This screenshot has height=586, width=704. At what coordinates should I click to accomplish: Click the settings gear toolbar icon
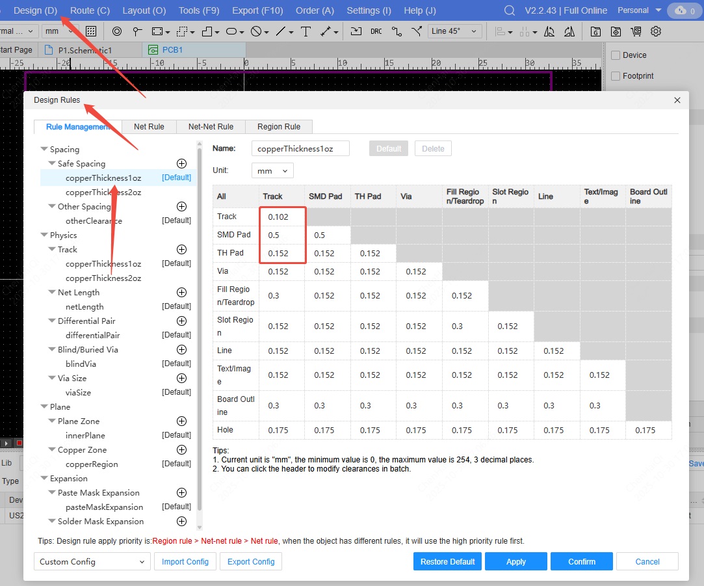coord(655,31)
